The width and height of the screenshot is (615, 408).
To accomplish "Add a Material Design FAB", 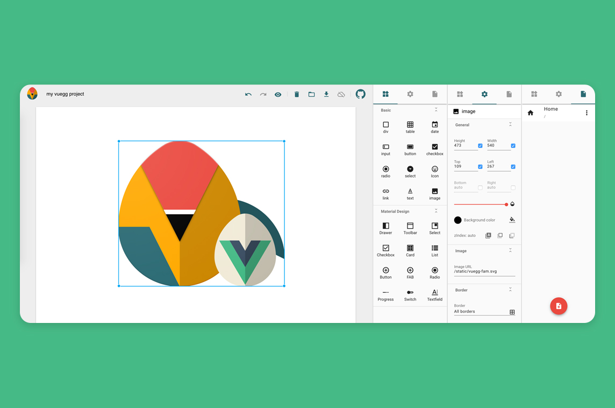I will 410,273.
